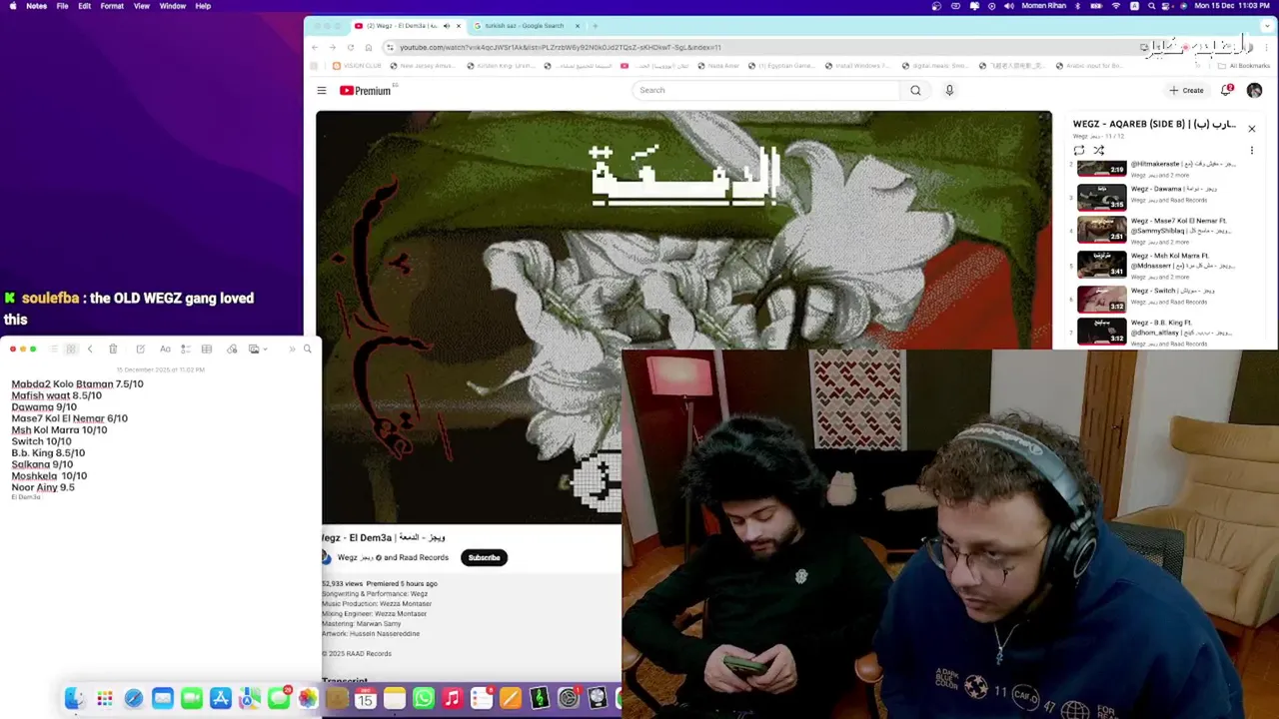
Task: Play Wegz - Msh Kol Marra track
Action: (1159, 265)
